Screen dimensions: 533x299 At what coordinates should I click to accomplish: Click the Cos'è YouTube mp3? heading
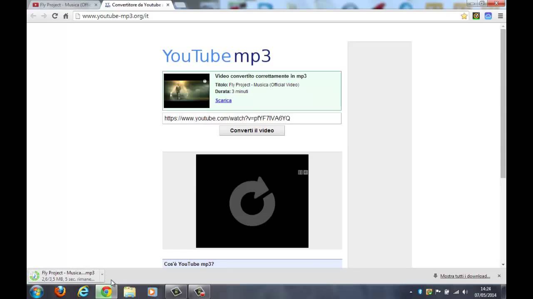(189, 264)
